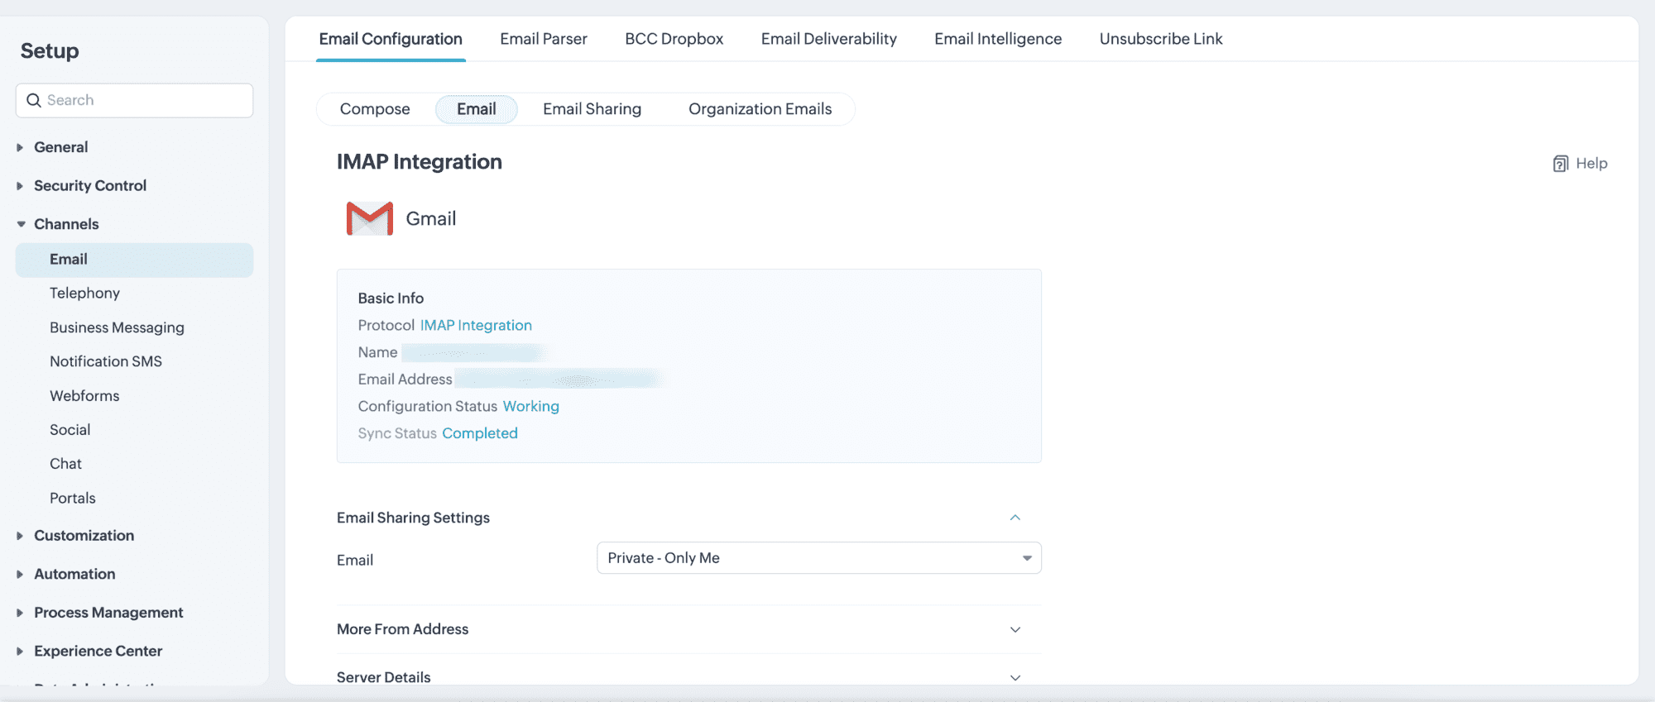Switch to the Email Parser tab
Viewport: 1655px width, 702px height.
[543, 39]
